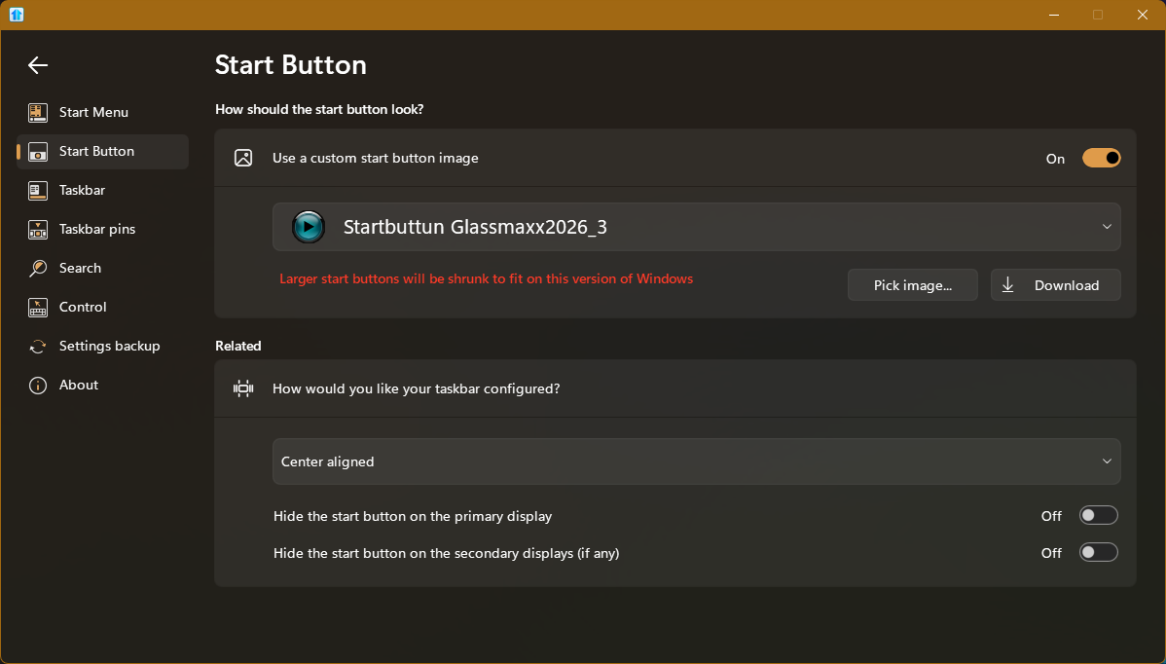Click 'Hide the start button on the primary display' text
The height and width of the screenshot is (664, 1166).
click(413, 516)
